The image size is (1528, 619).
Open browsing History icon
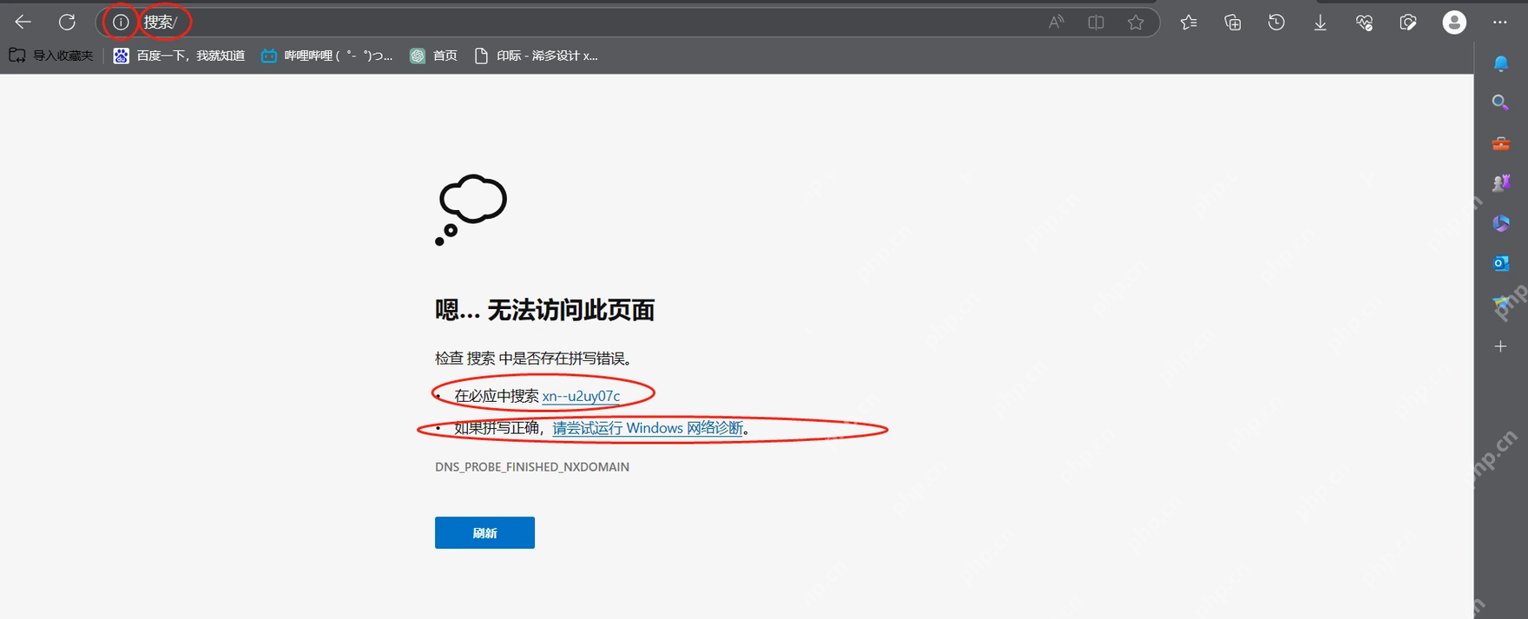1276,23
